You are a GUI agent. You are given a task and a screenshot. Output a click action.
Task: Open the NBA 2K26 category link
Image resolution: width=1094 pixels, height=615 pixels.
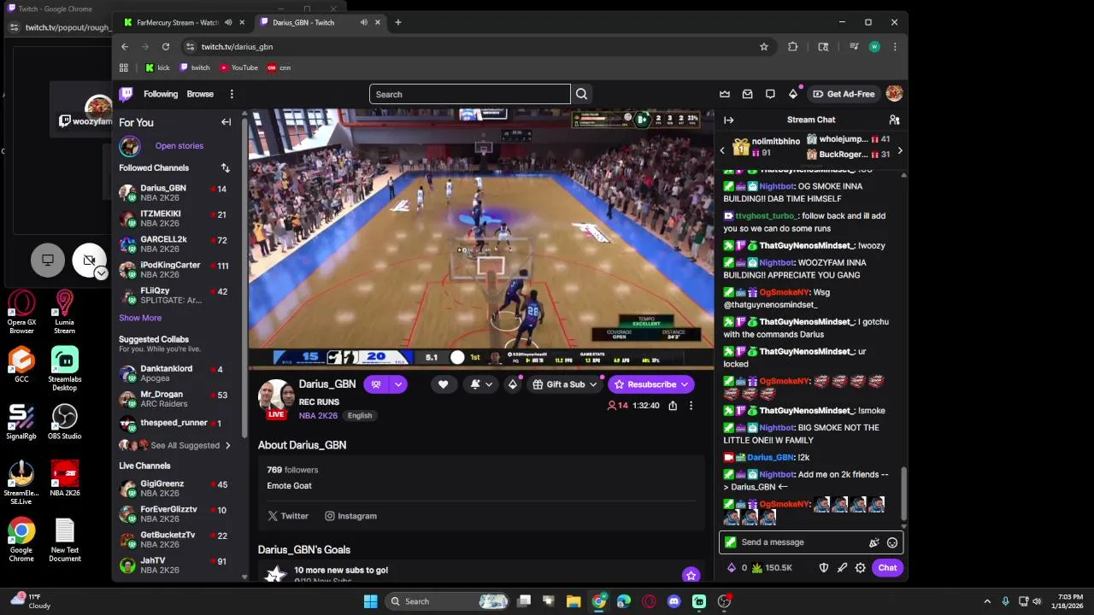[318, 416]
